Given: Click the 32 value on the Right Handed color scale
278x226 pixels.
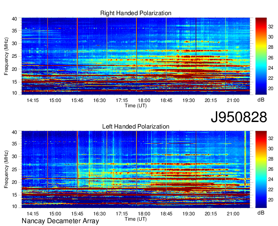Looking at the screenshot, I should click(271, 27).
